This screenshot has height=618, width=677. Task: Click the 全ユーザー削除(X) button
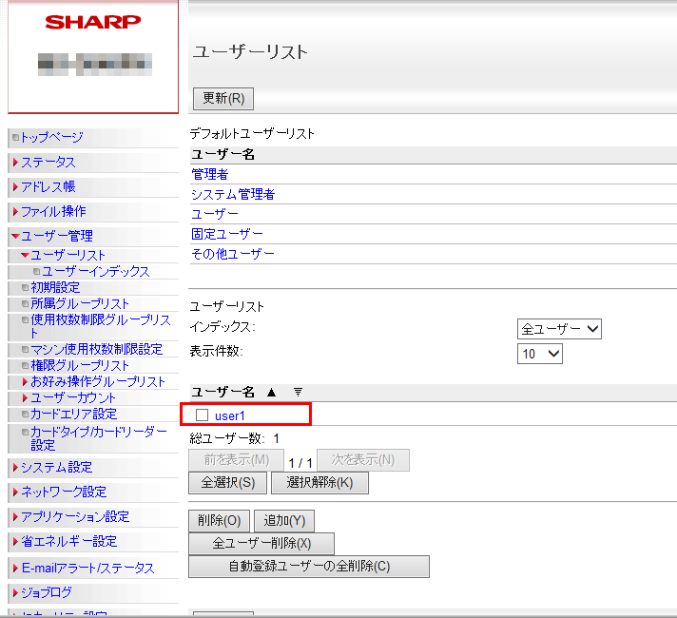(261, 544)
